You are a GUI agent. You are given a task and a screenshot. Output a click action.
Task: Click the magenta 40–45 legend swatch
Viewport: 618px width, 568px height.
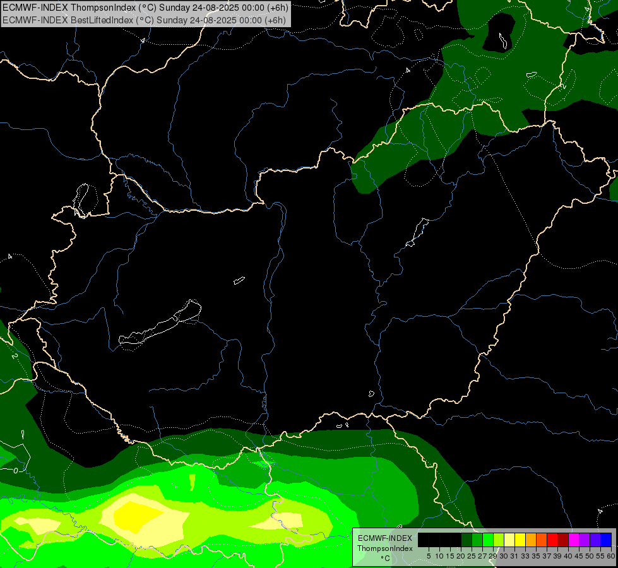574,540
